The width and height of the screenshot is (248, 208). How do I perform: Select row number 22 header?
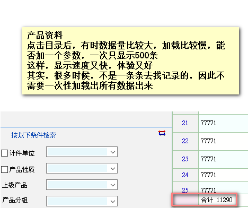pyautogui.click(x=185, y=141)
